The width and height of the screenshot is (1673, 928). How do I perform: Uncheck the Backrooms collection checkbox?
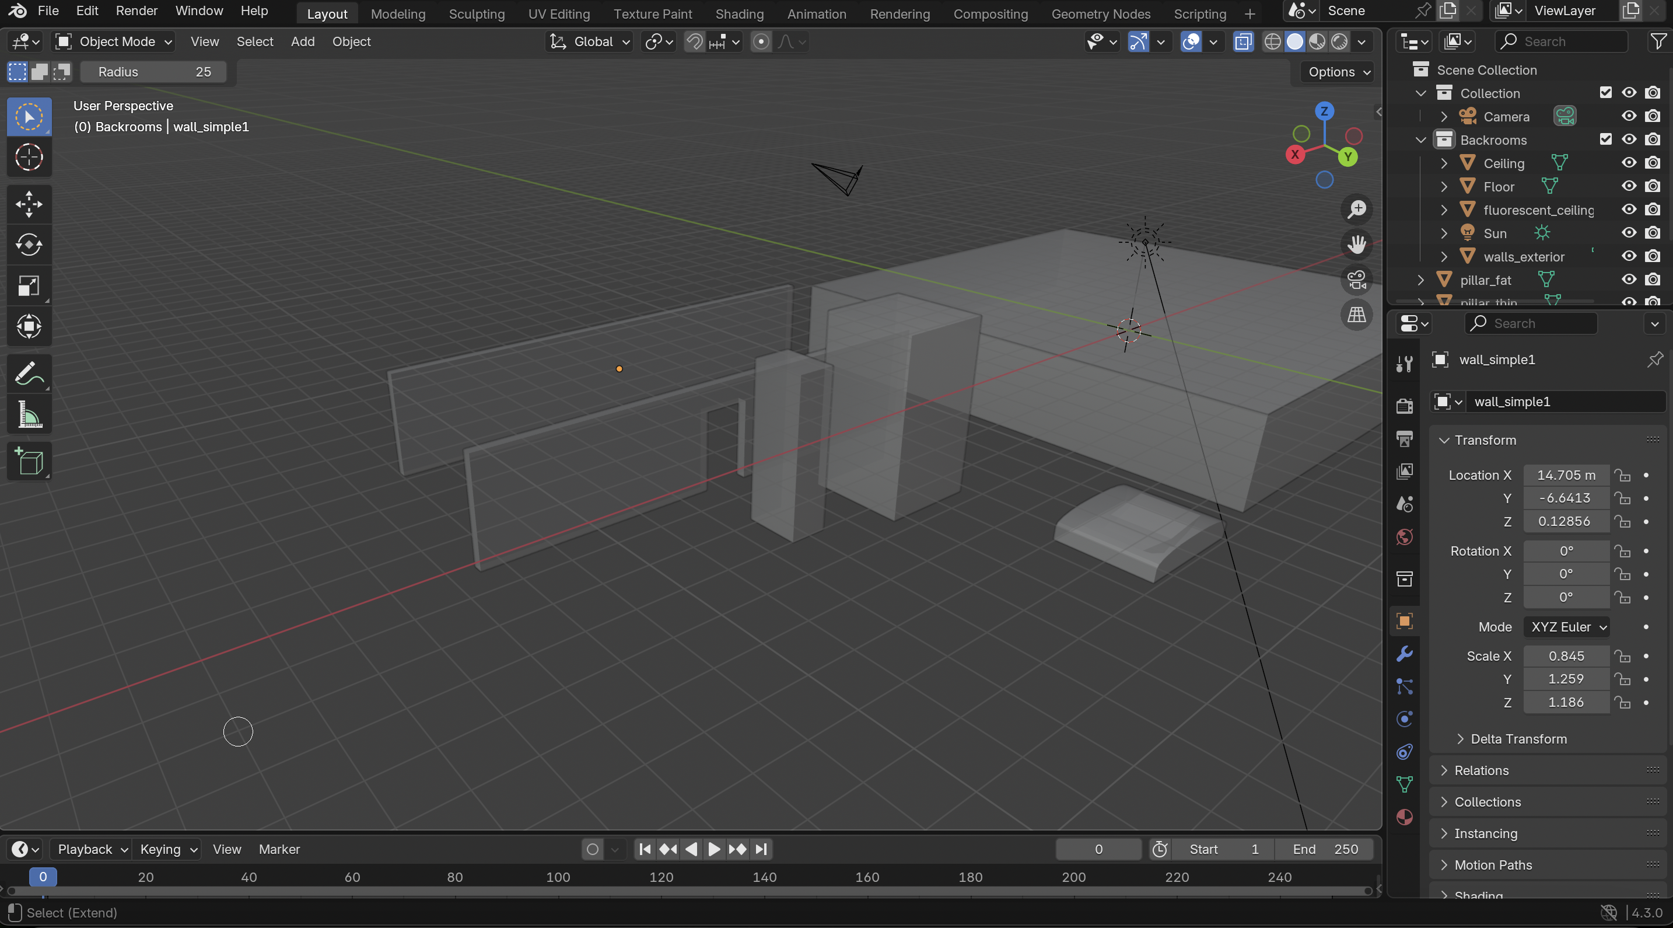click(x=1606, y=139)
